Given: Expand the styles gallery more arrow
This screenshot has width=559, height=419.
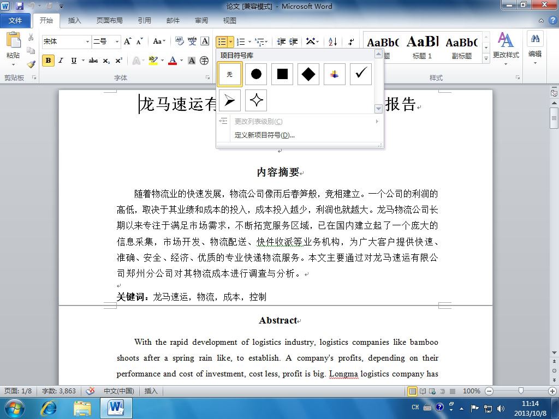Looking at the screenshot, I should [x=486, y=58].
